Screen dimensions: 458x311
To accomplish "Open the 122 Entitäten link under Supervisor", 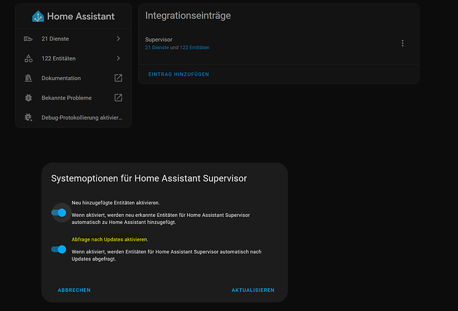I will [x=194, y=48].
